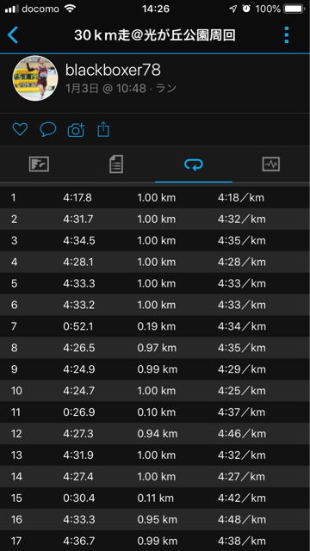Like the activity with heart icon
The height and width of the screenshot is (551, 310).
pos(20,129)
